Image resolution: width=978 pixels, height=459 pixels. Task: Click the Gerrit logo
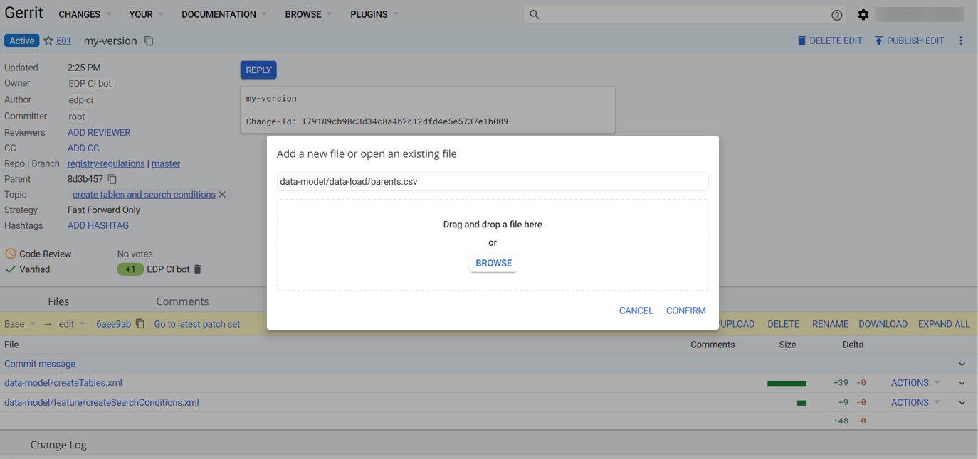click(x=23, y=13)
